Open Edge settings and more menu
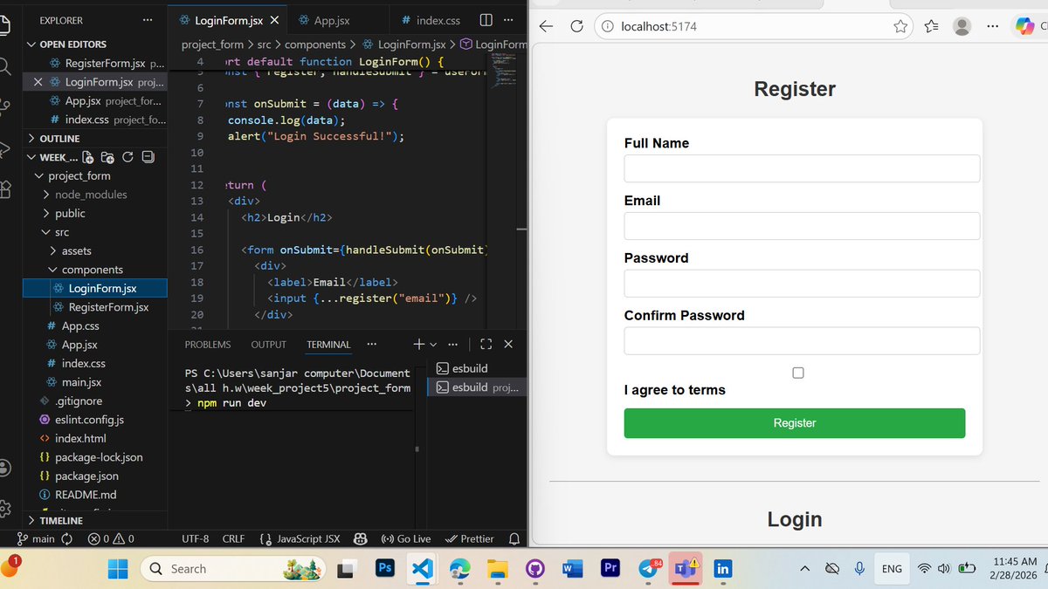The width and height of the screenshot is (1048, 589). 993,26
